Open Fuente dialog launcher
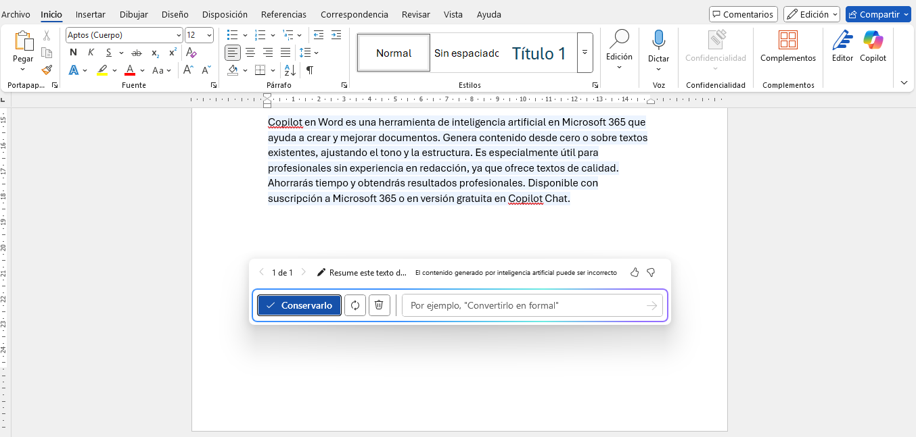916x437 pixels. (x=213, y=85)
